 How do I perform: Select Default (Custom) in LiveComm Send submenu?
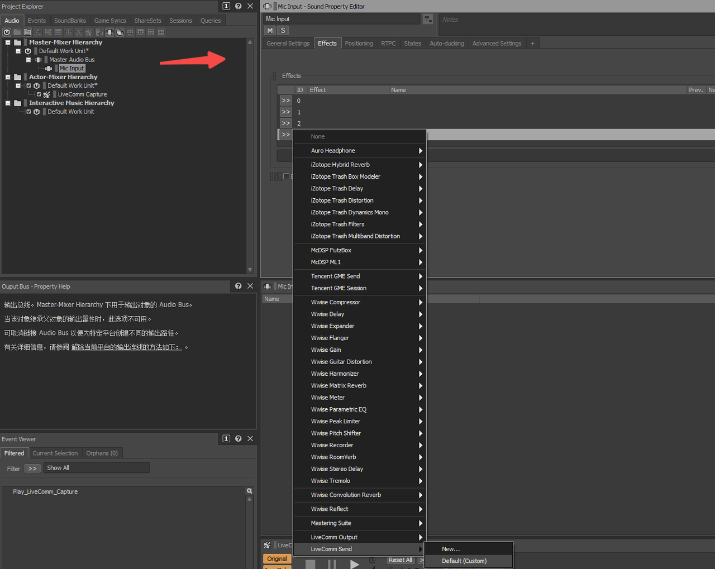click(469, 561)
